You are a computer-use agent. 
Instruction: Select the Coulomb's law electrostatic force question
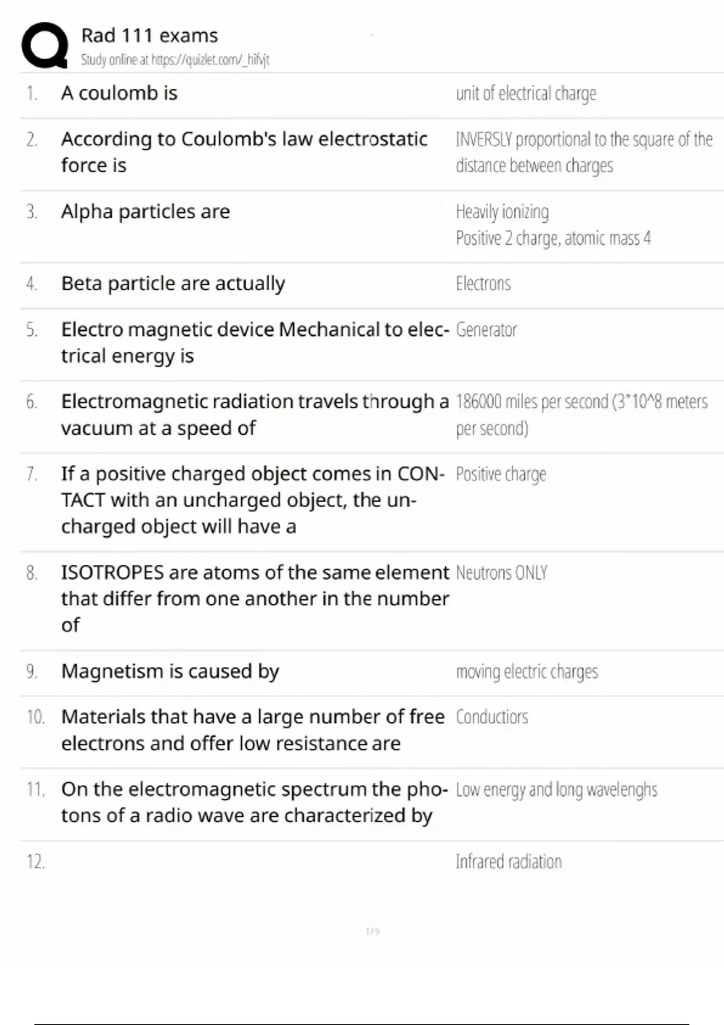click(x=244, y=152)
